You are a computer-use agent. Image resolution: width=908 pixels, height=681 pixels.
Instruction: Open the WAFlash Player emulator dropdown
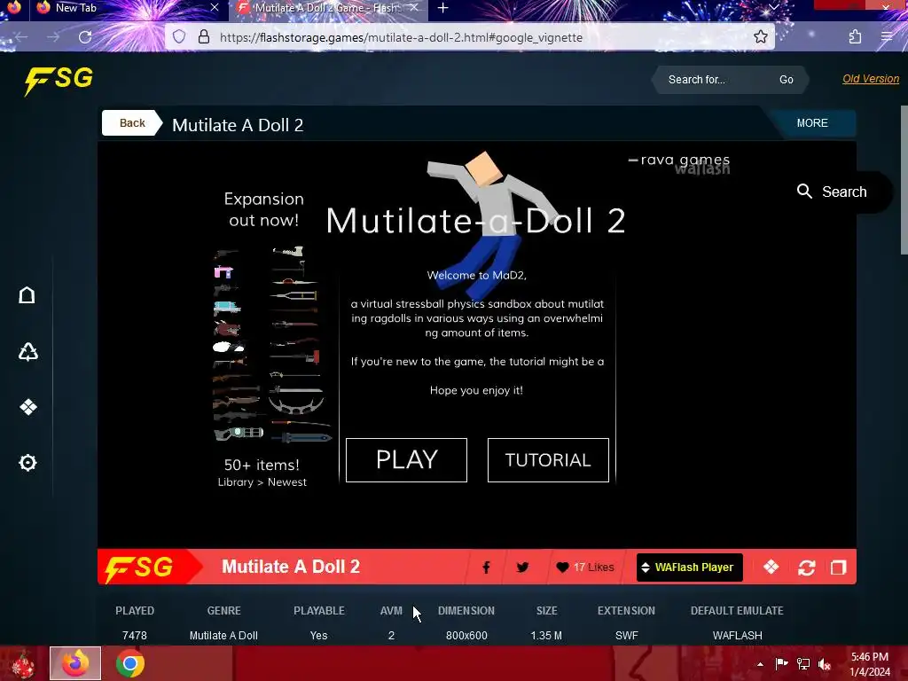[689, 567]
